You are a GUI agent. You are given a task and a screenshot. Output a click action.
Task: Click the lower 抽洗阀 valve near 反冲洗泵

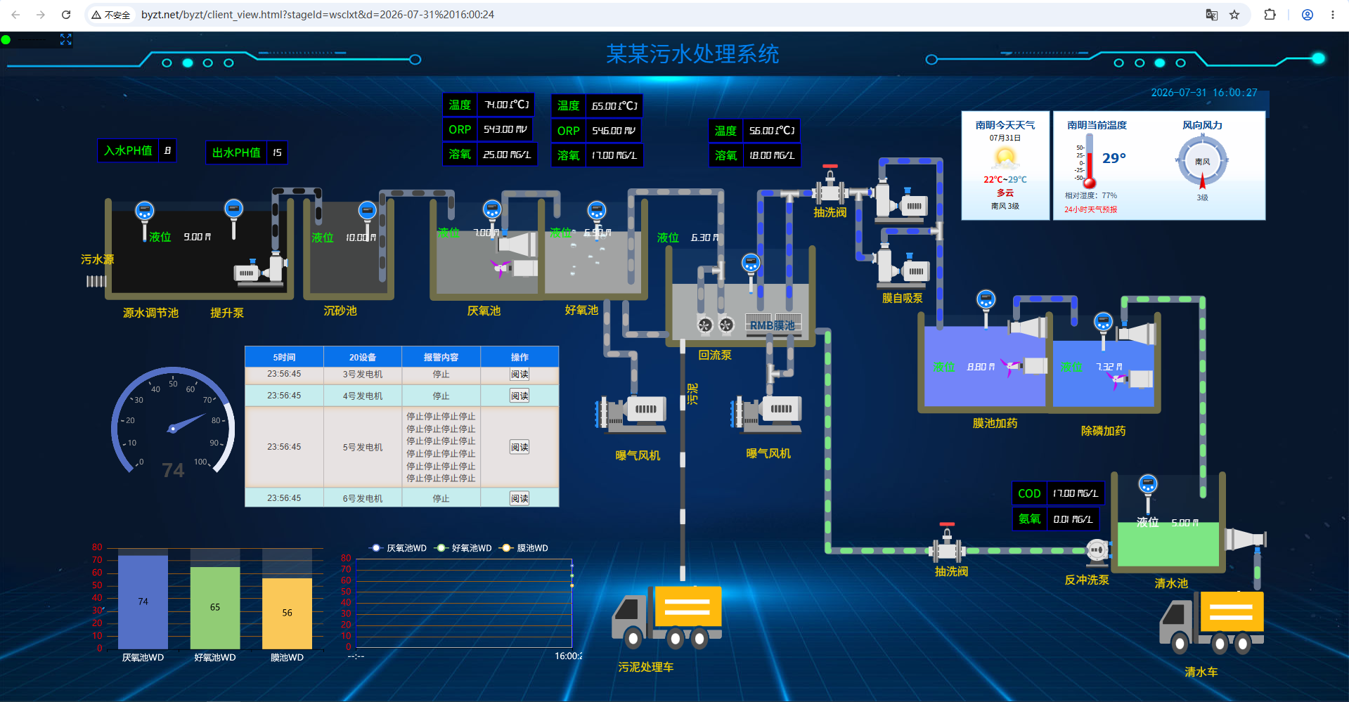pos(947,544)
